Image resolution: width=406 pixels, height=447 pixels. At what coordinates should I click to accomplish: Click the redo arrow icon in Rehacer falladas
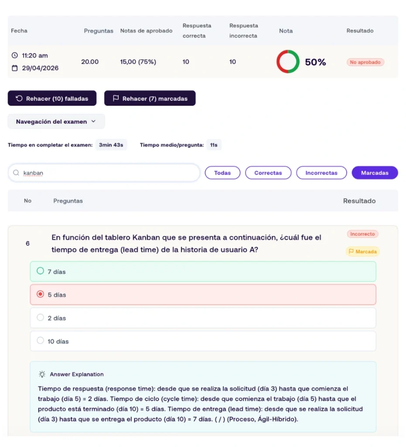(19, 98)
